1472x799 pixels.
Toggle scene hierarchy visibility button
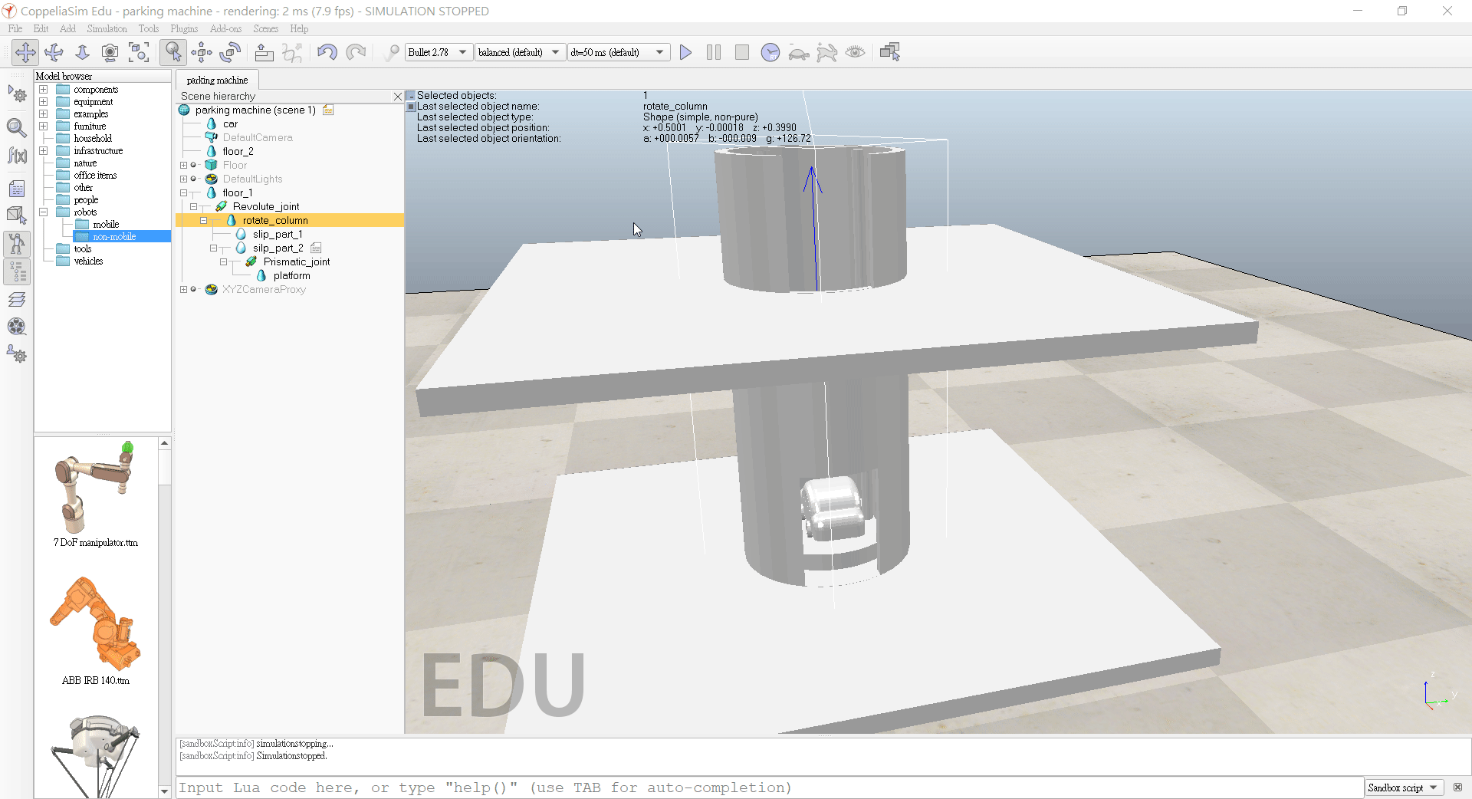(x=17, y=271)
